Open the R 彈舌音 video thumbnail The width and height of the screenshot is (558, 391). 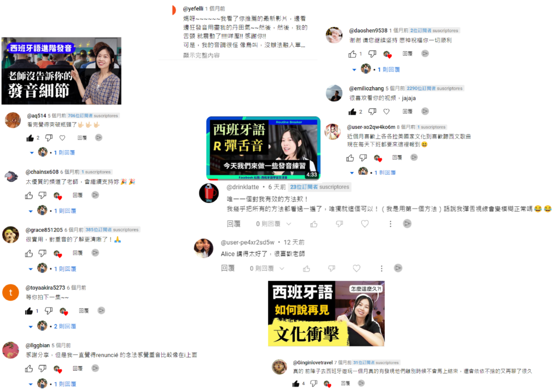coord(263,148)
